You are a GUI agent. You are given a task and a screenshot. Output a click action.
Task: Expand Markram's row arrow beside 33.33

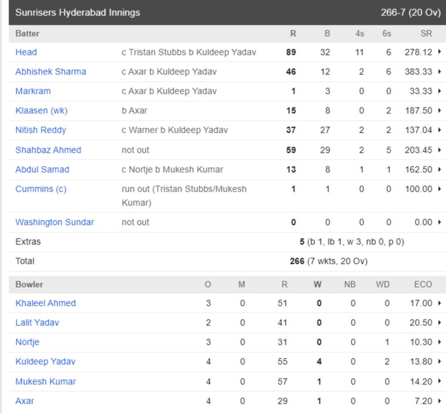[x=439, y=91]
